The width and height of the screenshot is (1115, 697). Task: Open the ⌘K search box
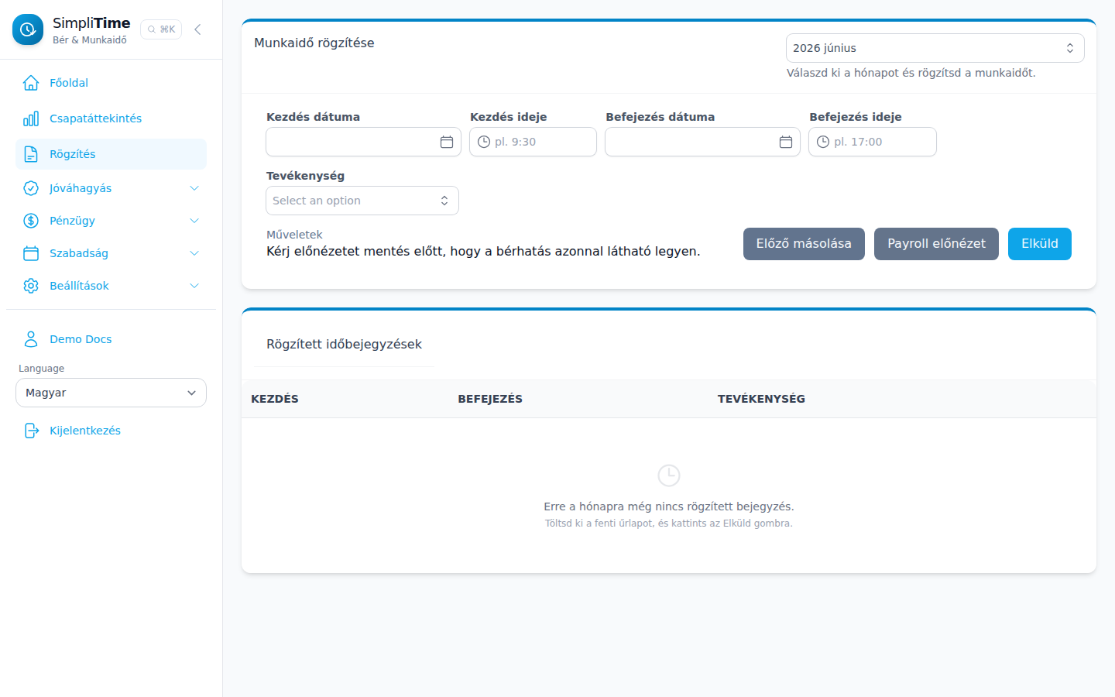point(161,29)
